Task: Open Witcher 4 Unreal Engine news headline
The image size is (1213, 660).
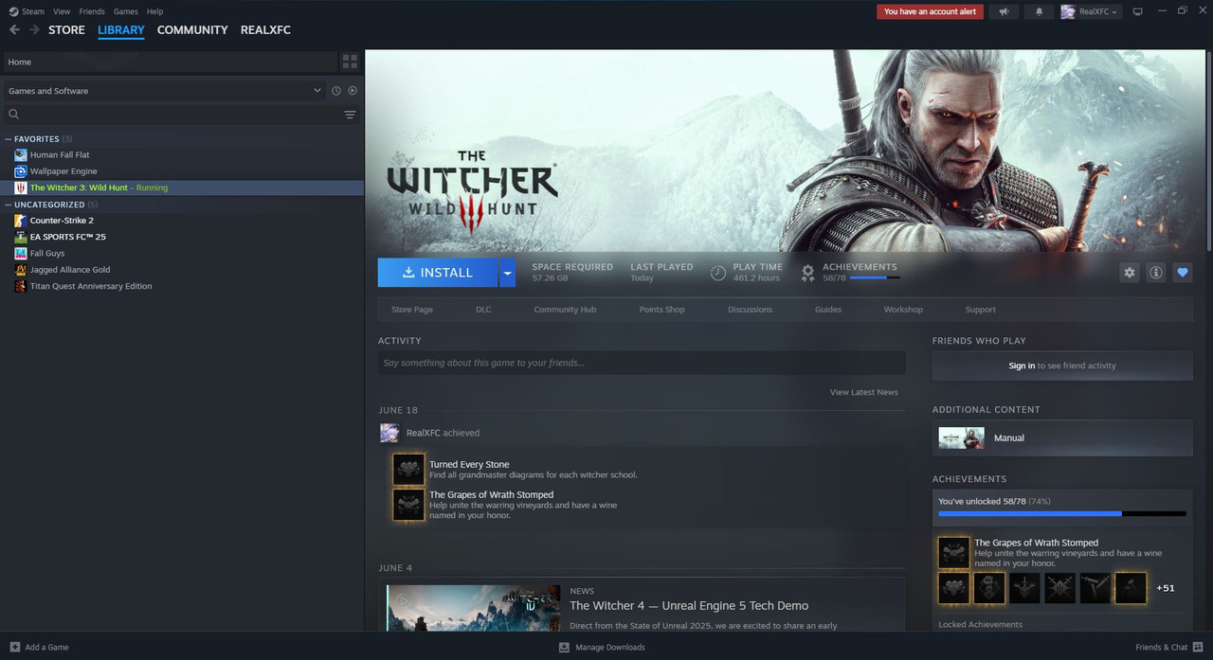Action: (x=689, y=606)
